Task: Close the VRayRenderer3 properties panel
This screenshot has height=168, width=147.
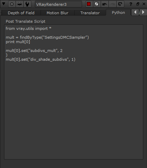Action: click(x=144, y=4)
